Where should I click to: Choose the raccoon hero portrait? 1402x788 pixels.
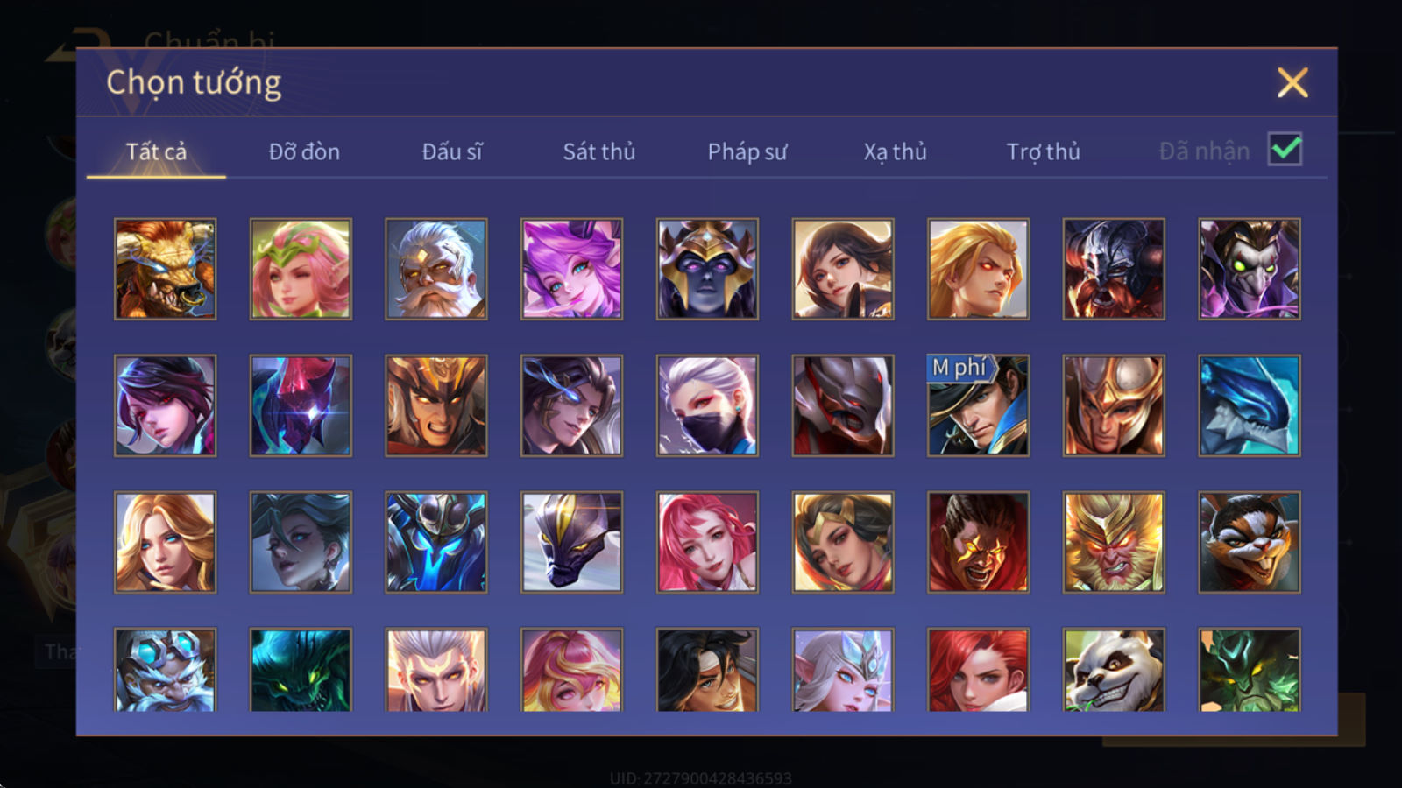(x=1250, y=542)
